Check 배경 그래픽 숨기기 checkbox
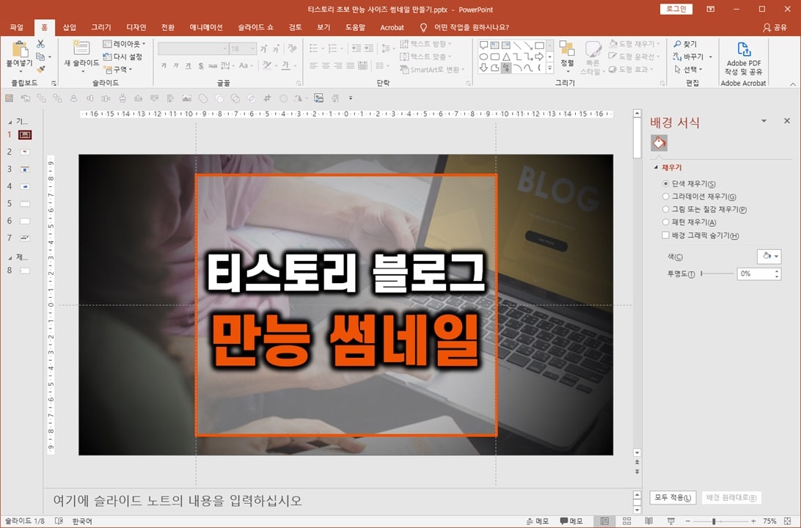Screen dimensions: 801x528 pos(665,235)
